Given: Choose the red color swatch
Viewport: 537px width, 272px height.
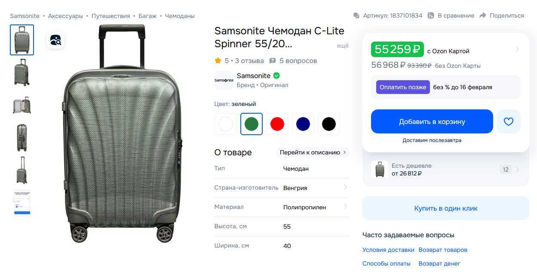Looking at the screenshot, I should click(277, 124).
